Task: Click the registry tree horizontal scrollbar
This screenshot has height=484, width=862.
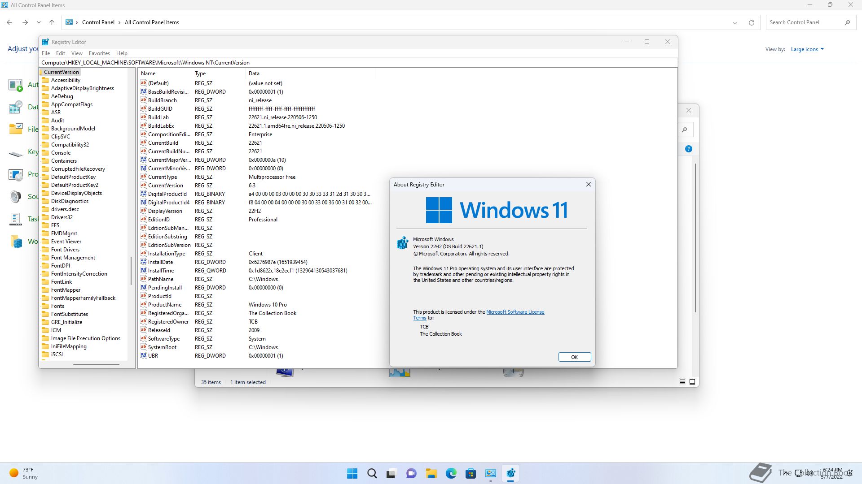Action: coord(96,364)
